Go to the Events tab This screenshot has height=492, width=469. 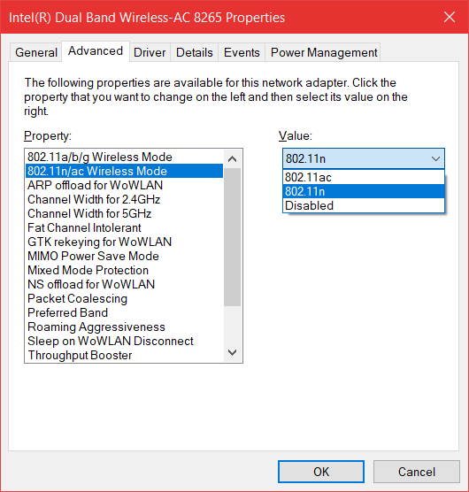242,52
